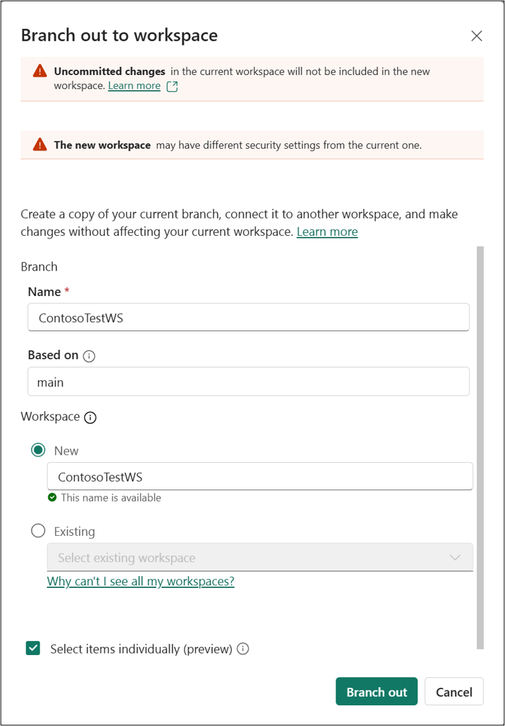Open Learn more link in uncommitted warning
505x726 pixels.
click(134, 86)
